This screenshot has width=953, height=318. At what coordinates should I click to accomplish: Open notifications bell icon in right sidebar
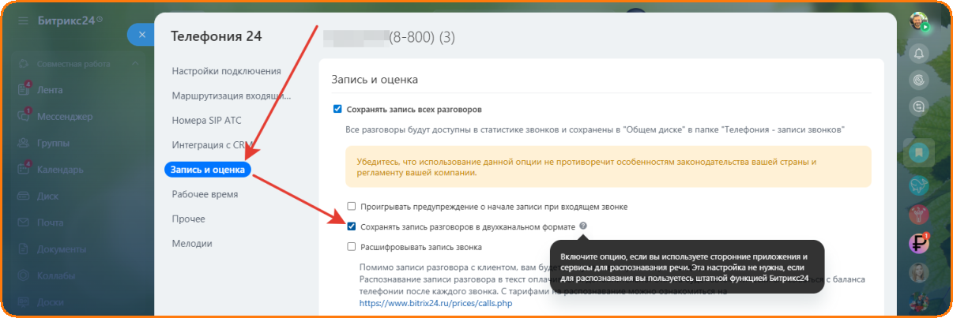(918, 53)
